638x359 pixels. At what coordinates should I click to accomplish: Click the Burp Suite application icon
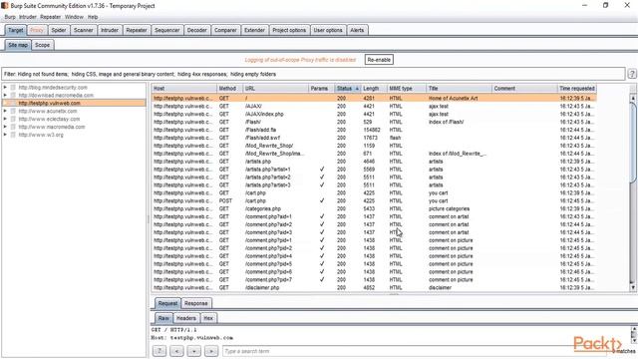[x=5, y=6]
